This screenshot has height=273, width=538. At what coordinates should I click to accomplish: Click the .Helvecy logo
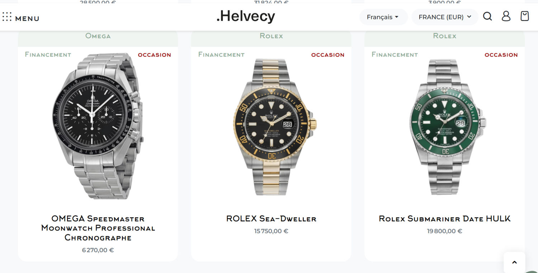click(246, 16)
